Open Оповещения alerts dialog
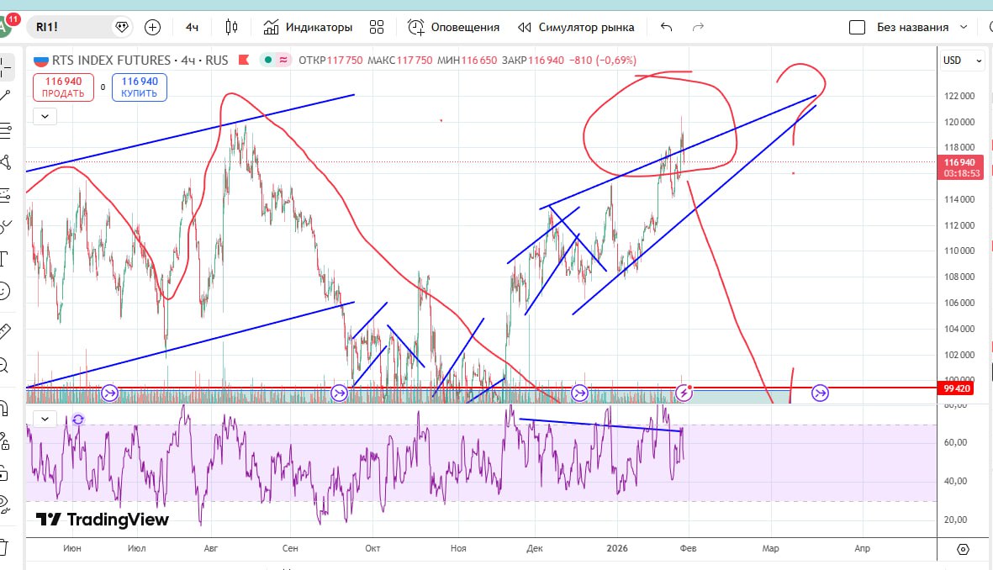The image size is (993, 570). (453, 27)
